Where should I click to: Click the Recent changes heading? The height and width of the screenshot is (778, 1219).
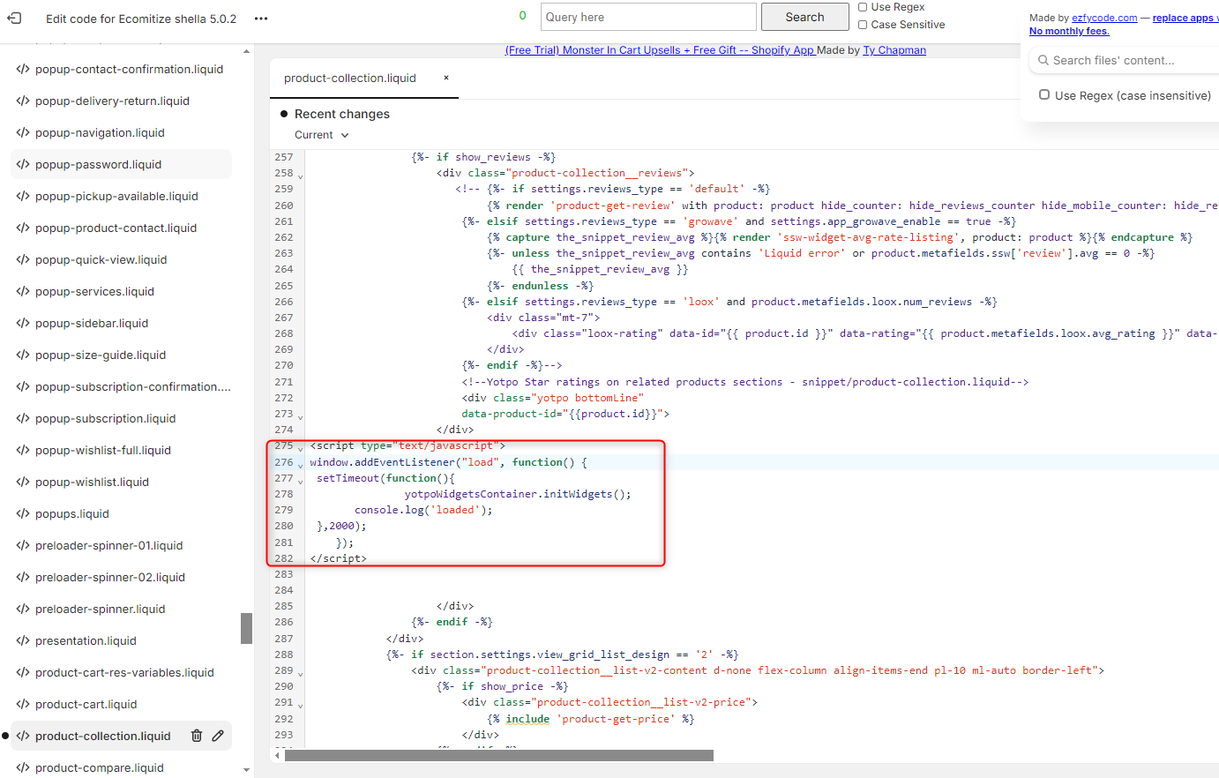(x=342, y=114)
